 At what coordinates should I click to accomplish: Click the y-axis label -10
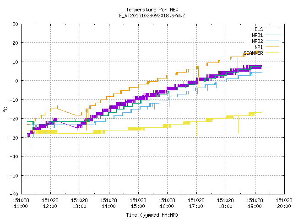click(14, 100)
